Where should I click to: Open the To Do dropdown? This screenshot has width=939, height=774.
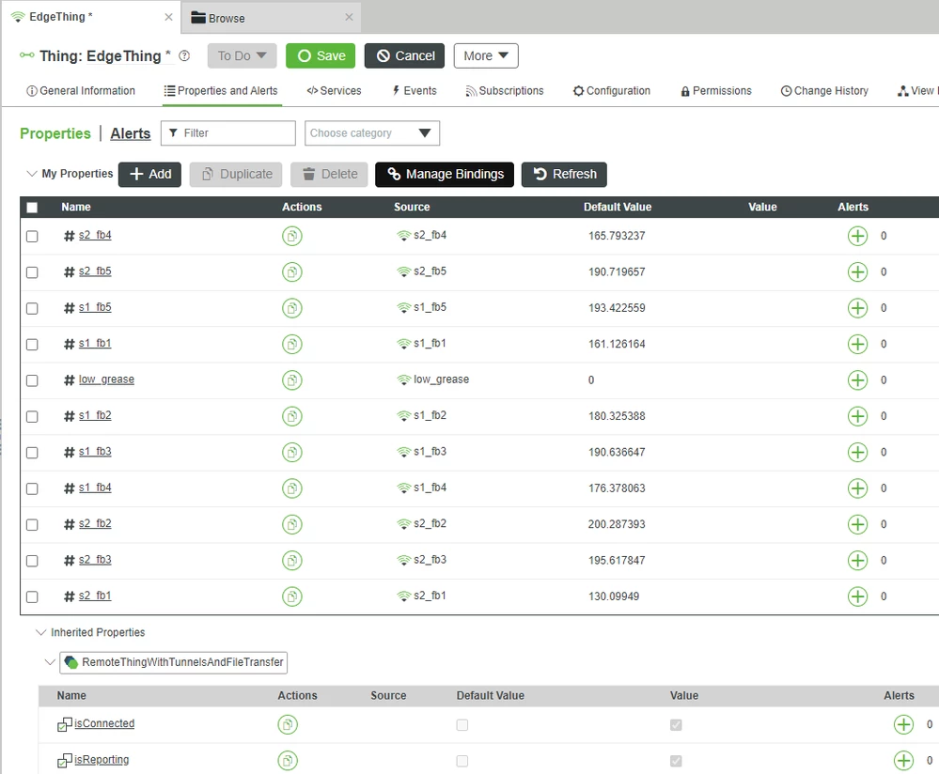tap(242, 55)
